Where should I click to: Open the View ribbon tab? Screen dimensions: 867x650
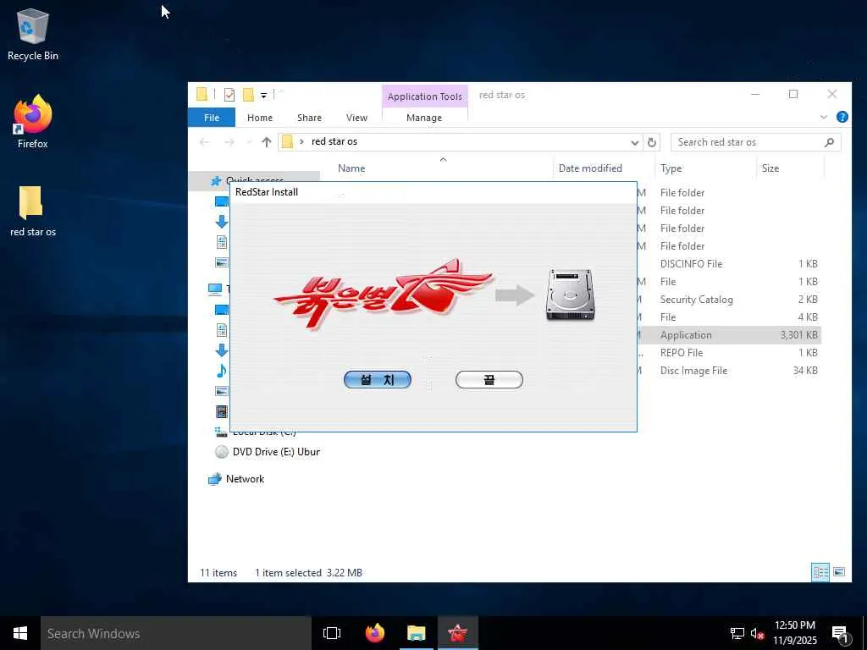click(356, 117)
